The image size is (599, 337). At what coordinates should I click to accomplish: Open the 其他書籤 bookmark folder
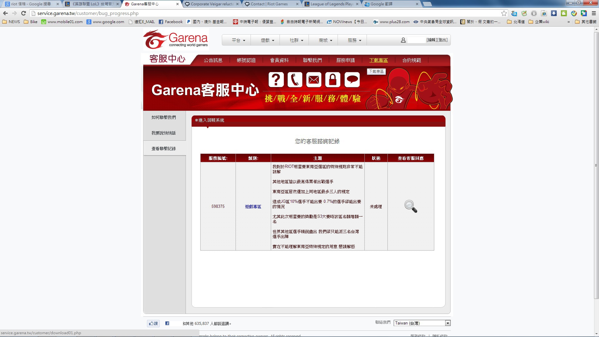click(x=586, y=22)
